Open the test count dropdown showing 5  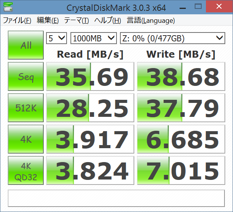[57, 38]
